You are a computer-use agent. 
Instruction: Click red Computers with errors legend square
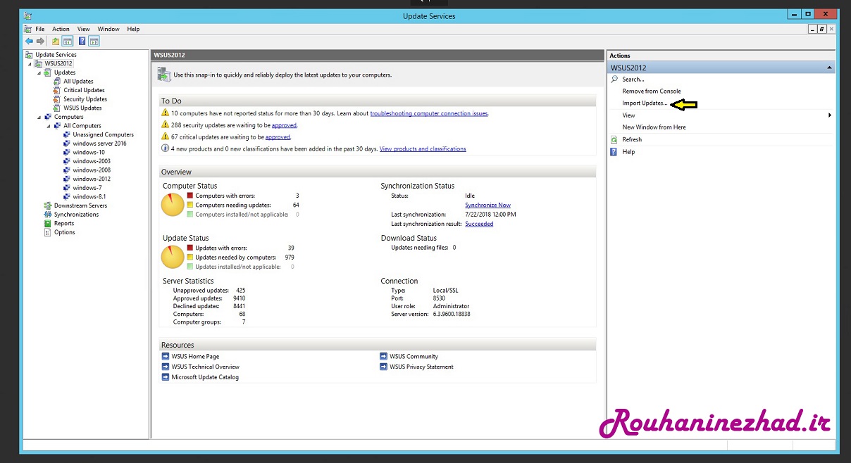pyautogui.click(x=190, y=196)
